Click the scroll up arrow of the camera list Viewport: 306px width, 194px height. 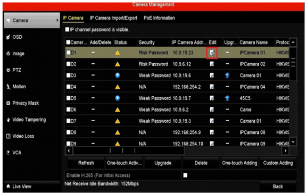click(x=293, y=43)
